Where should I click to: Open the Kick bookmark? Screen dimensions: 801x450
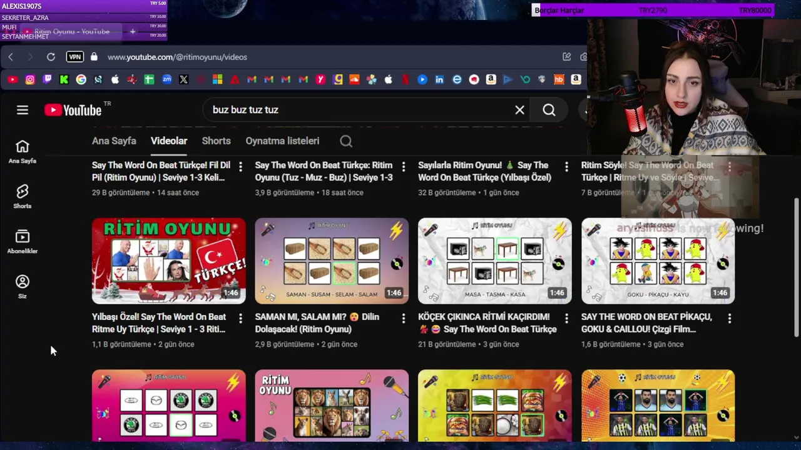64,79
